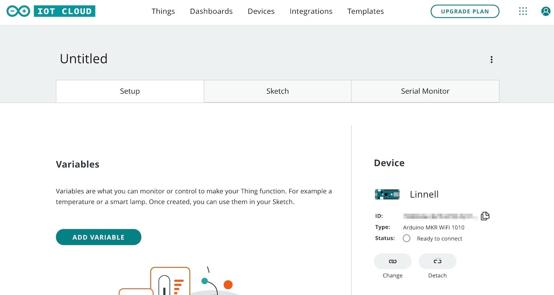Copy the device ID to clipboard
Screen dimensions: 554x295
coord(485,216)
